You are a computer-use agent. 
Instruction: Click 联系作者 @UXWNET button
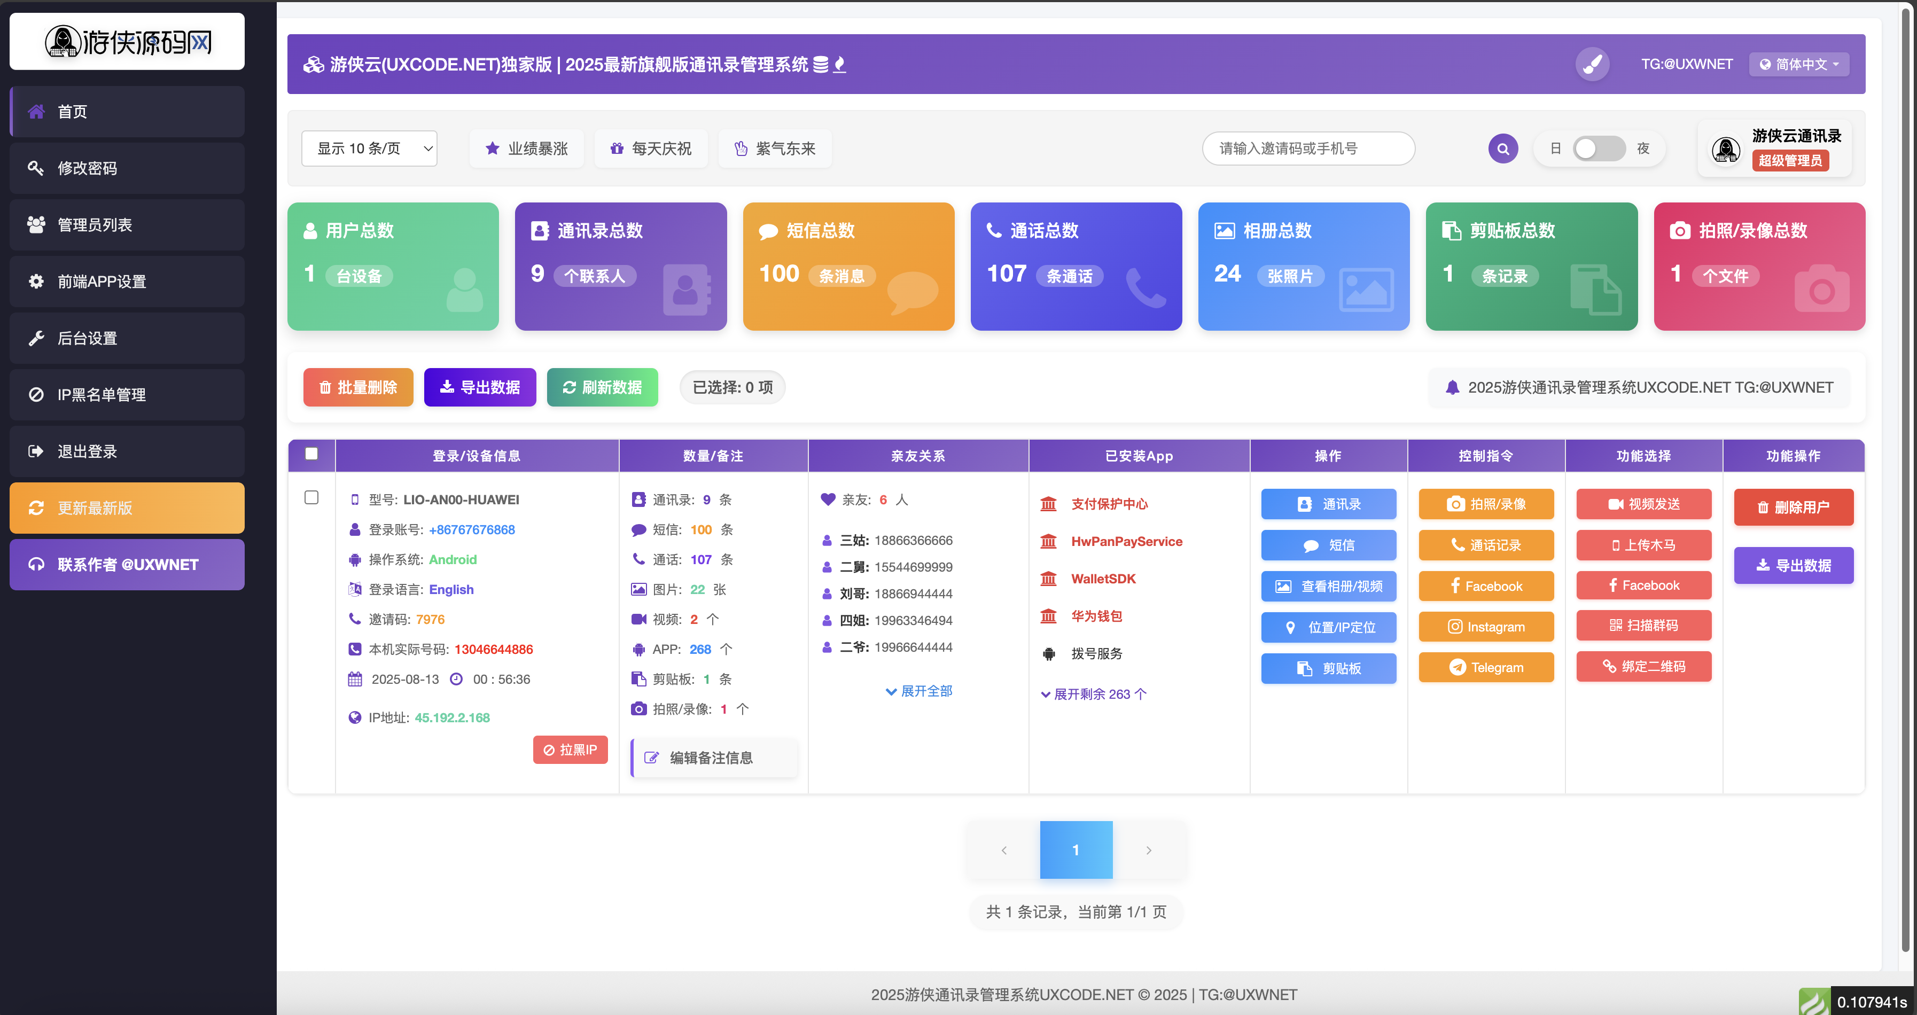point(127,564)
